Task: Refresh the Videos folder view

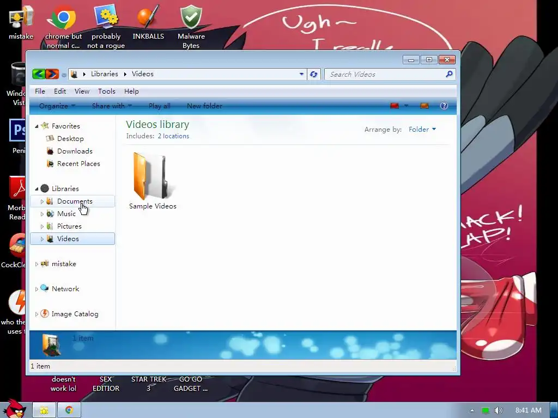Action: (313, 74)
